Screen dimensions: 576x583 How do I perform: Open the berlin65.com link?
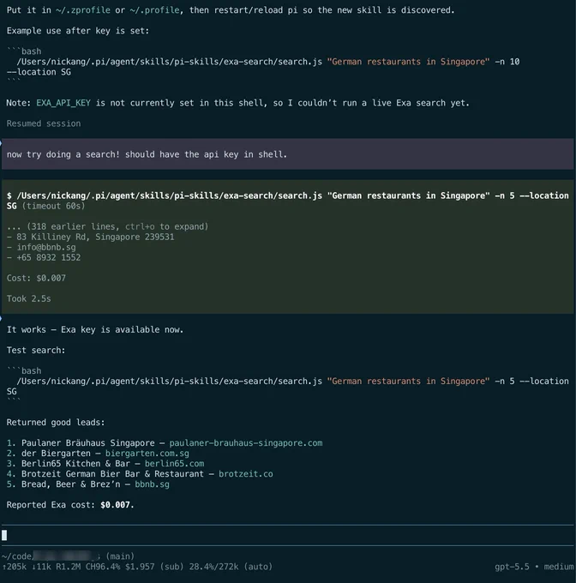tap(174, 464)
